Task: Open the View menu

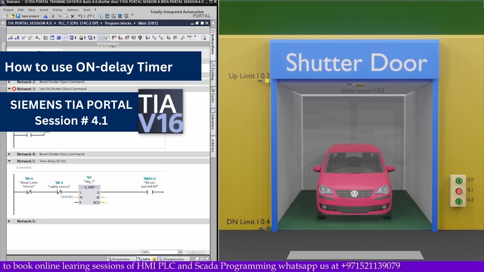Action: tap(32, 10)
